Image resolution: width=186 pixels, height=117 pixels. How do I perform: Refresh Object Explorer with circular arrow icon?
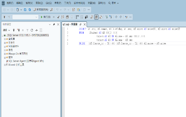(32, 30)
